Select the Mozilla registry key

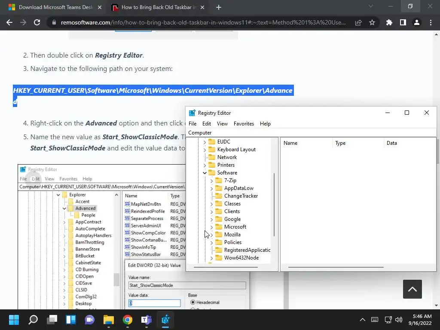point(232,235)
